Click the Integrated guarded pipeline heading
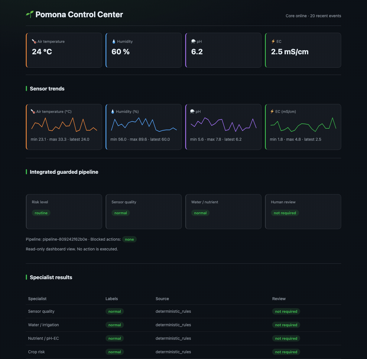 (64, 172)
